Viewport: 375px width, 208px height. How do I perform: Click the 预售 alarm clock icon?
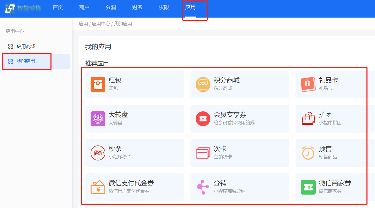coord(308,153)
